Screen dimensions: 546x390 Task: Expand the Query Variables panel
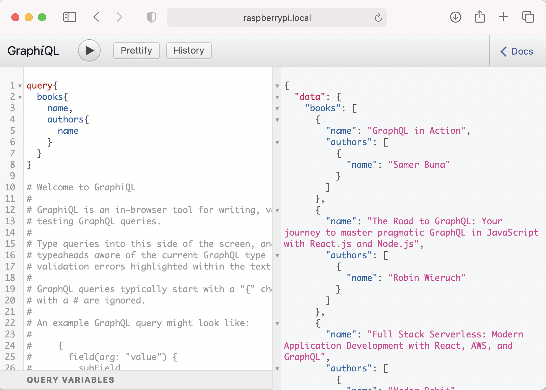[70, 380]
